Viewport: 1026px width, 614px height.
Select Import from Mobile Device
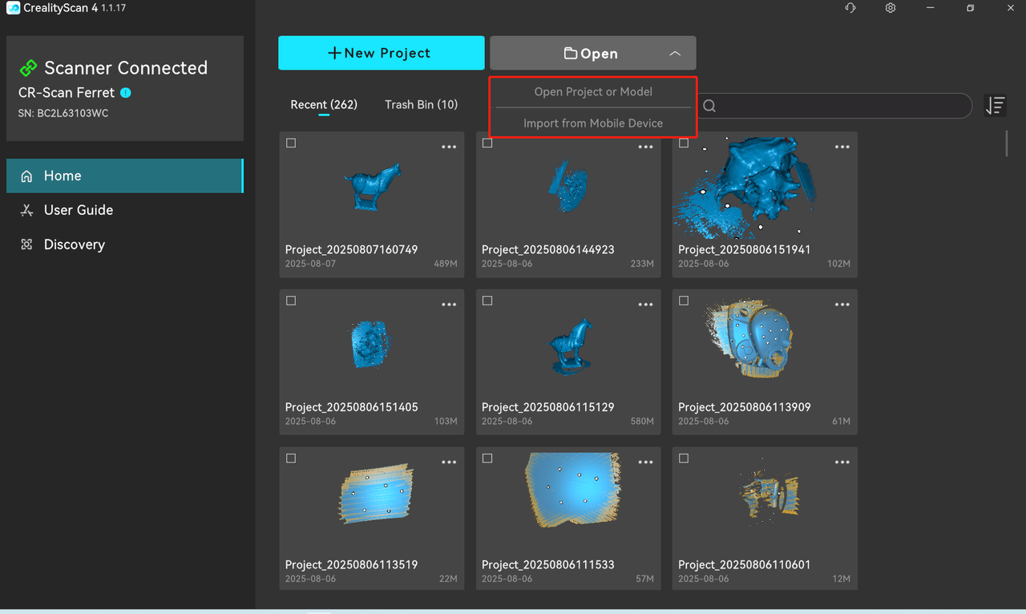[593, 123]
